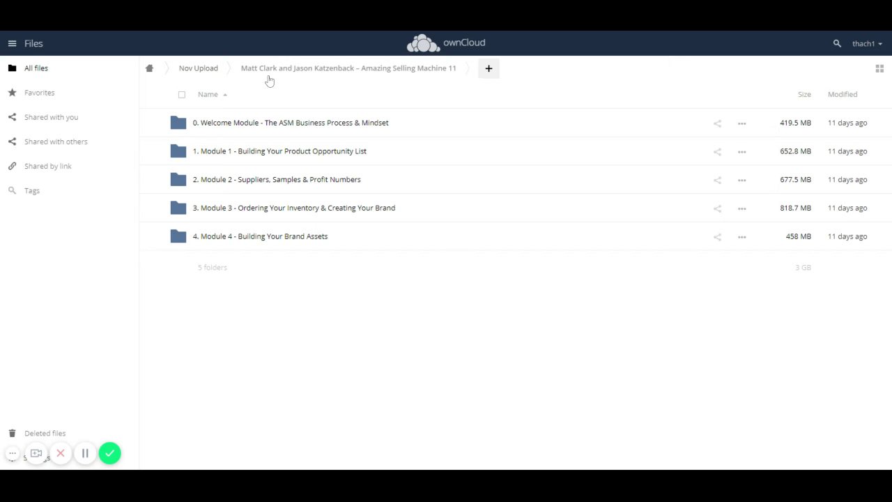Share the Module 4 folder
This screenshot has height=502, width=892.
tap(717, 237)
